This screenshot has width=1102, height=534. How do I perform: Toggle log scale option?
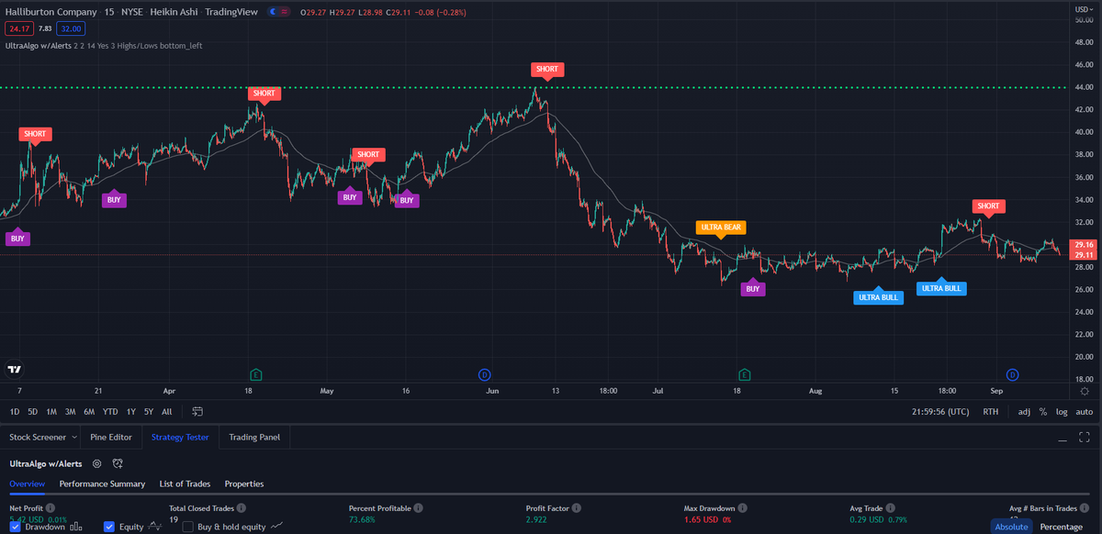(1061, 412)
